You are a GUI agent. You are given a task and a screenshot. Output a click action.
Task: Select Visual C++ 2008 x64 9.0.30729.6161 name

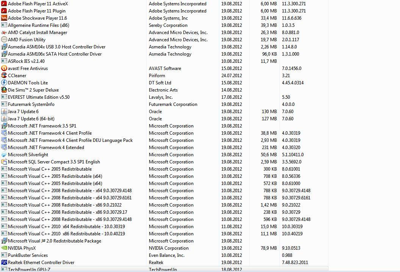(x=70, y=197)
